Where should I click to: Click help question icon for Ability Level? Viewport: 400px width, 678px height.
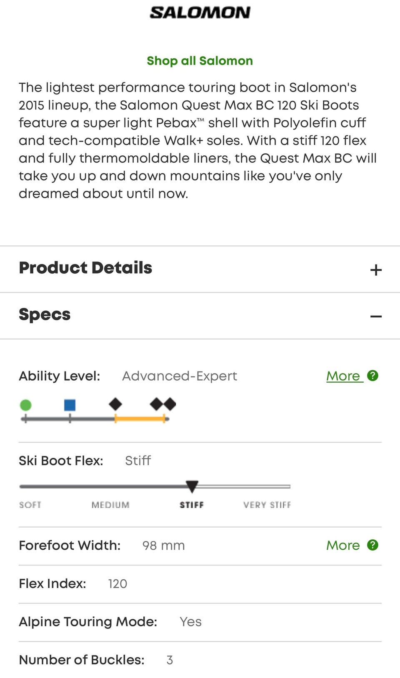tap(372, 376)
